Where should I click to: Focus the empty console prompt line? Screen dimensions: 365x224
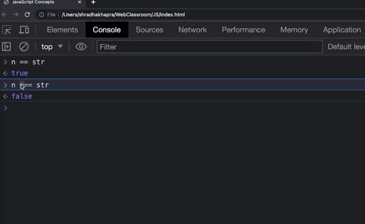click(x=183, y=108)
